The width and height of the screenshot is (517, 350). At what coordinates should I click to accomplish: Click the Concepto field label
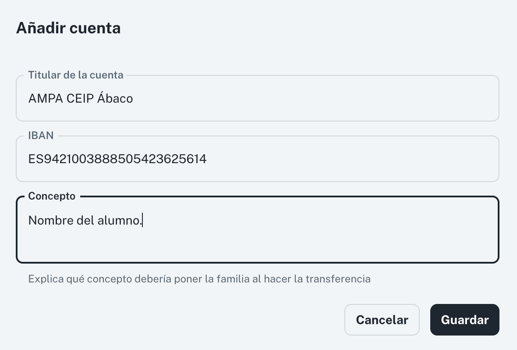[52, 196]
